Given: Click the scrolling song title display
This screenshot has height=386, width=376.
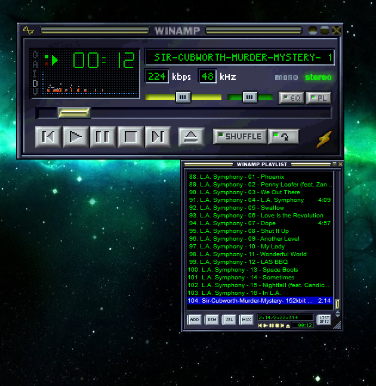Looking at the screenshot, I should click(240, 57).
